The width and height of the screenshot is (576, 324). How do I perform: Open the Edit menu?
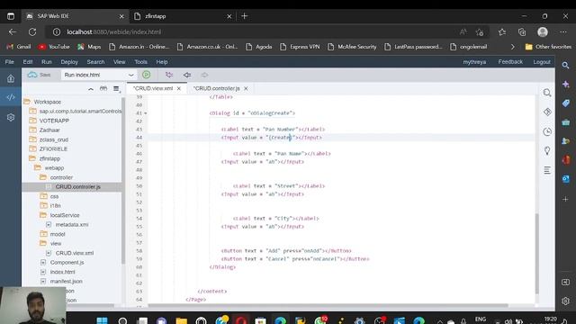28,62
